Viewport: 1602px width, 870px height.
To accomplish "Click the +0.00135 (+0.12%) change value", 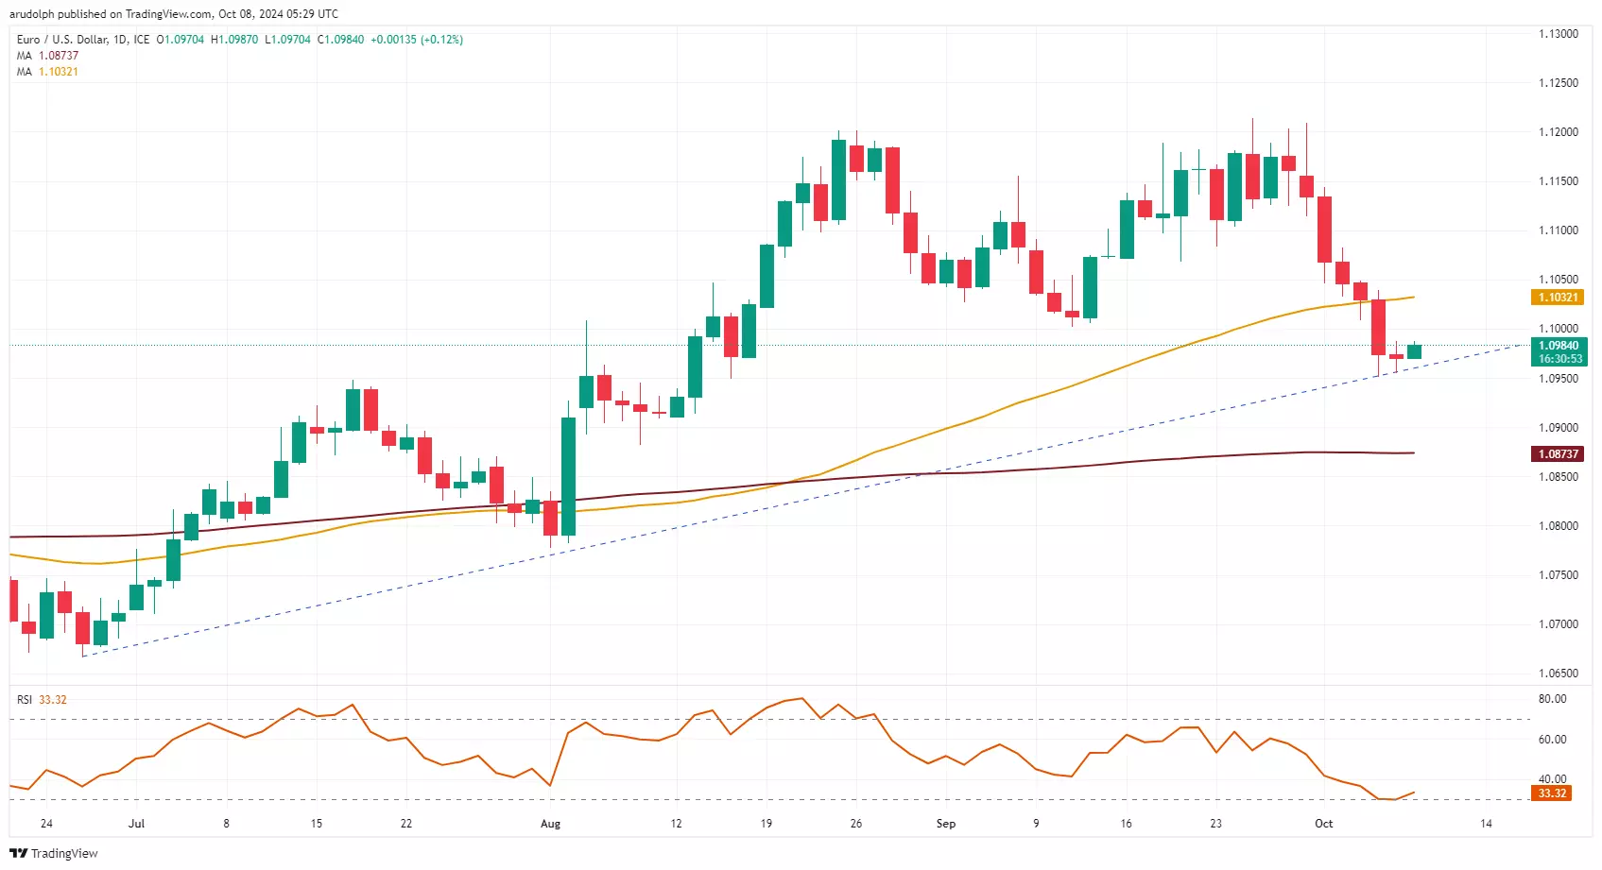I will (x=417, y=40).
